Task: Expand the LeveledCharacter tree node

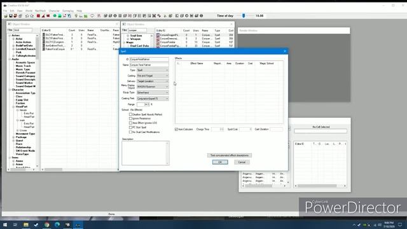Action: pyautogui.click(x=13, y=49)
